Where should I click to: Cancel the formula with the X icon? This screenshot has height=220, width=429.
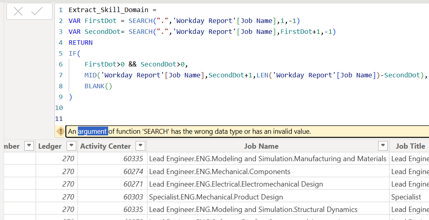pyautogui.click(x=18, y=11)
